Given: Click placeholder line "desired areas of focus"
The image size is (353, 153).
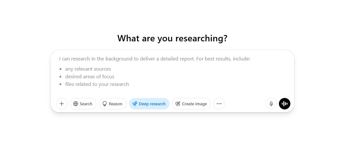Looking at the screenshot, I should [90, 77].
